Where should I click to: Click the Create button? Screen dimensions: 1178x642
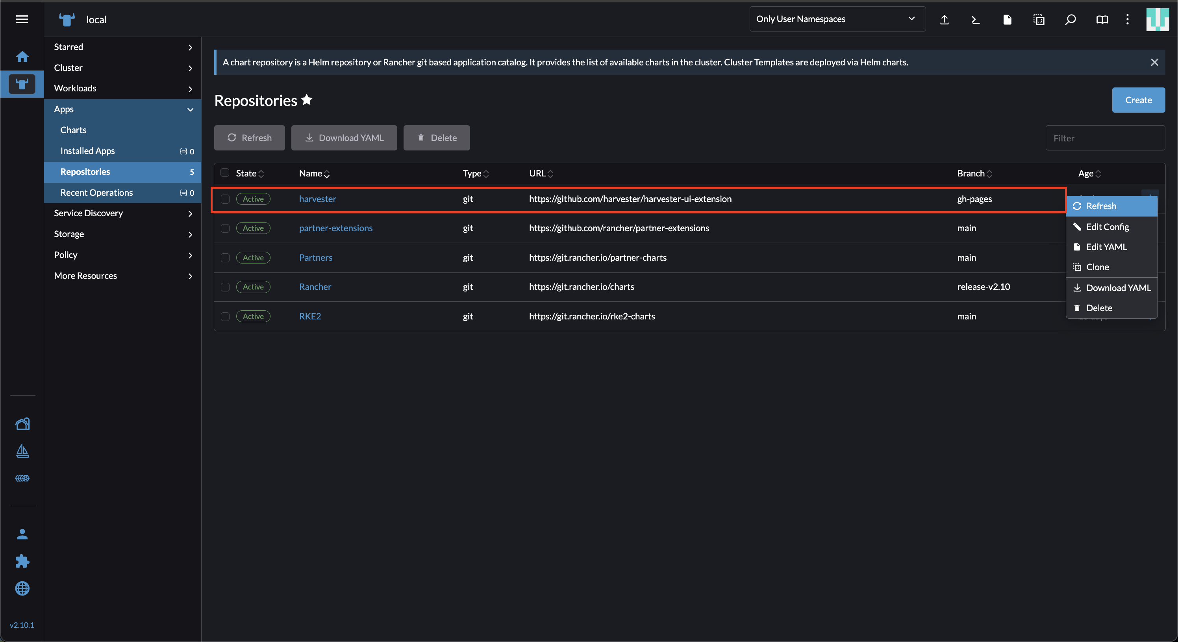pos(1138,100)
